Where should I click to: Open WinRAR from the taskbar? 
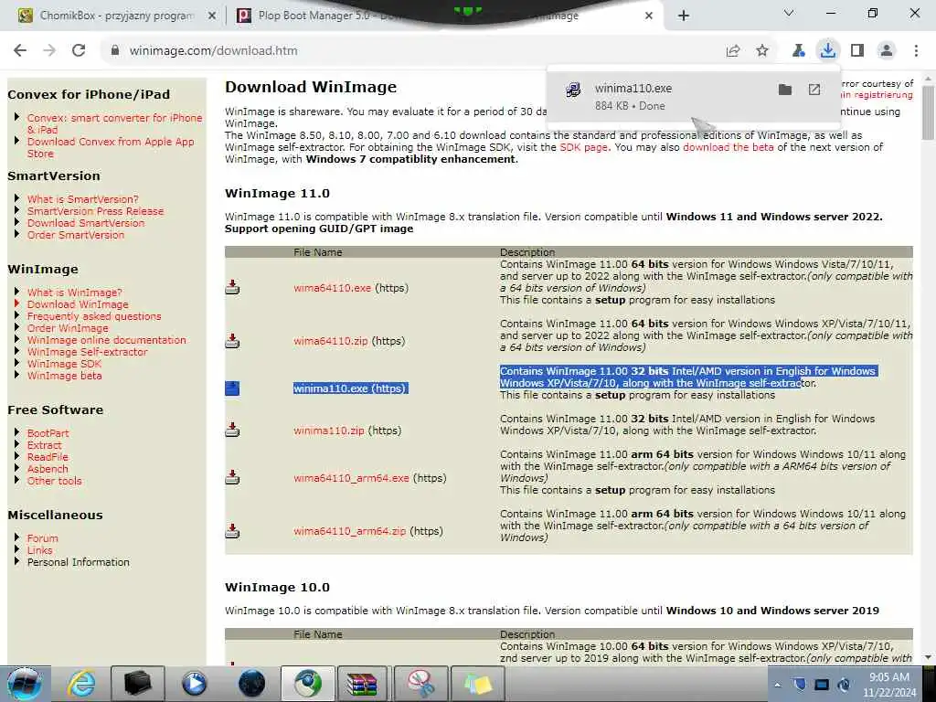tap(363, 684)
